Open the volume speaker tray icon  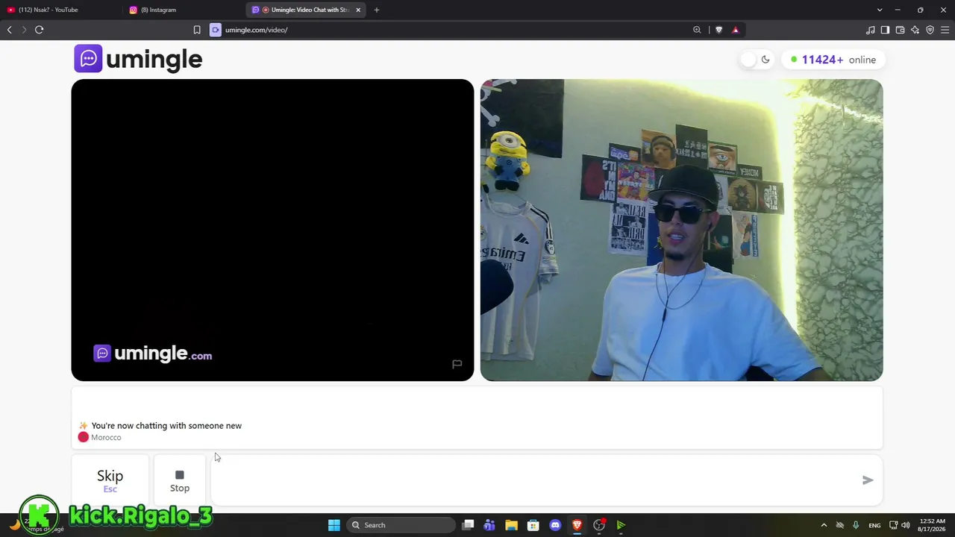click(906, 525)
